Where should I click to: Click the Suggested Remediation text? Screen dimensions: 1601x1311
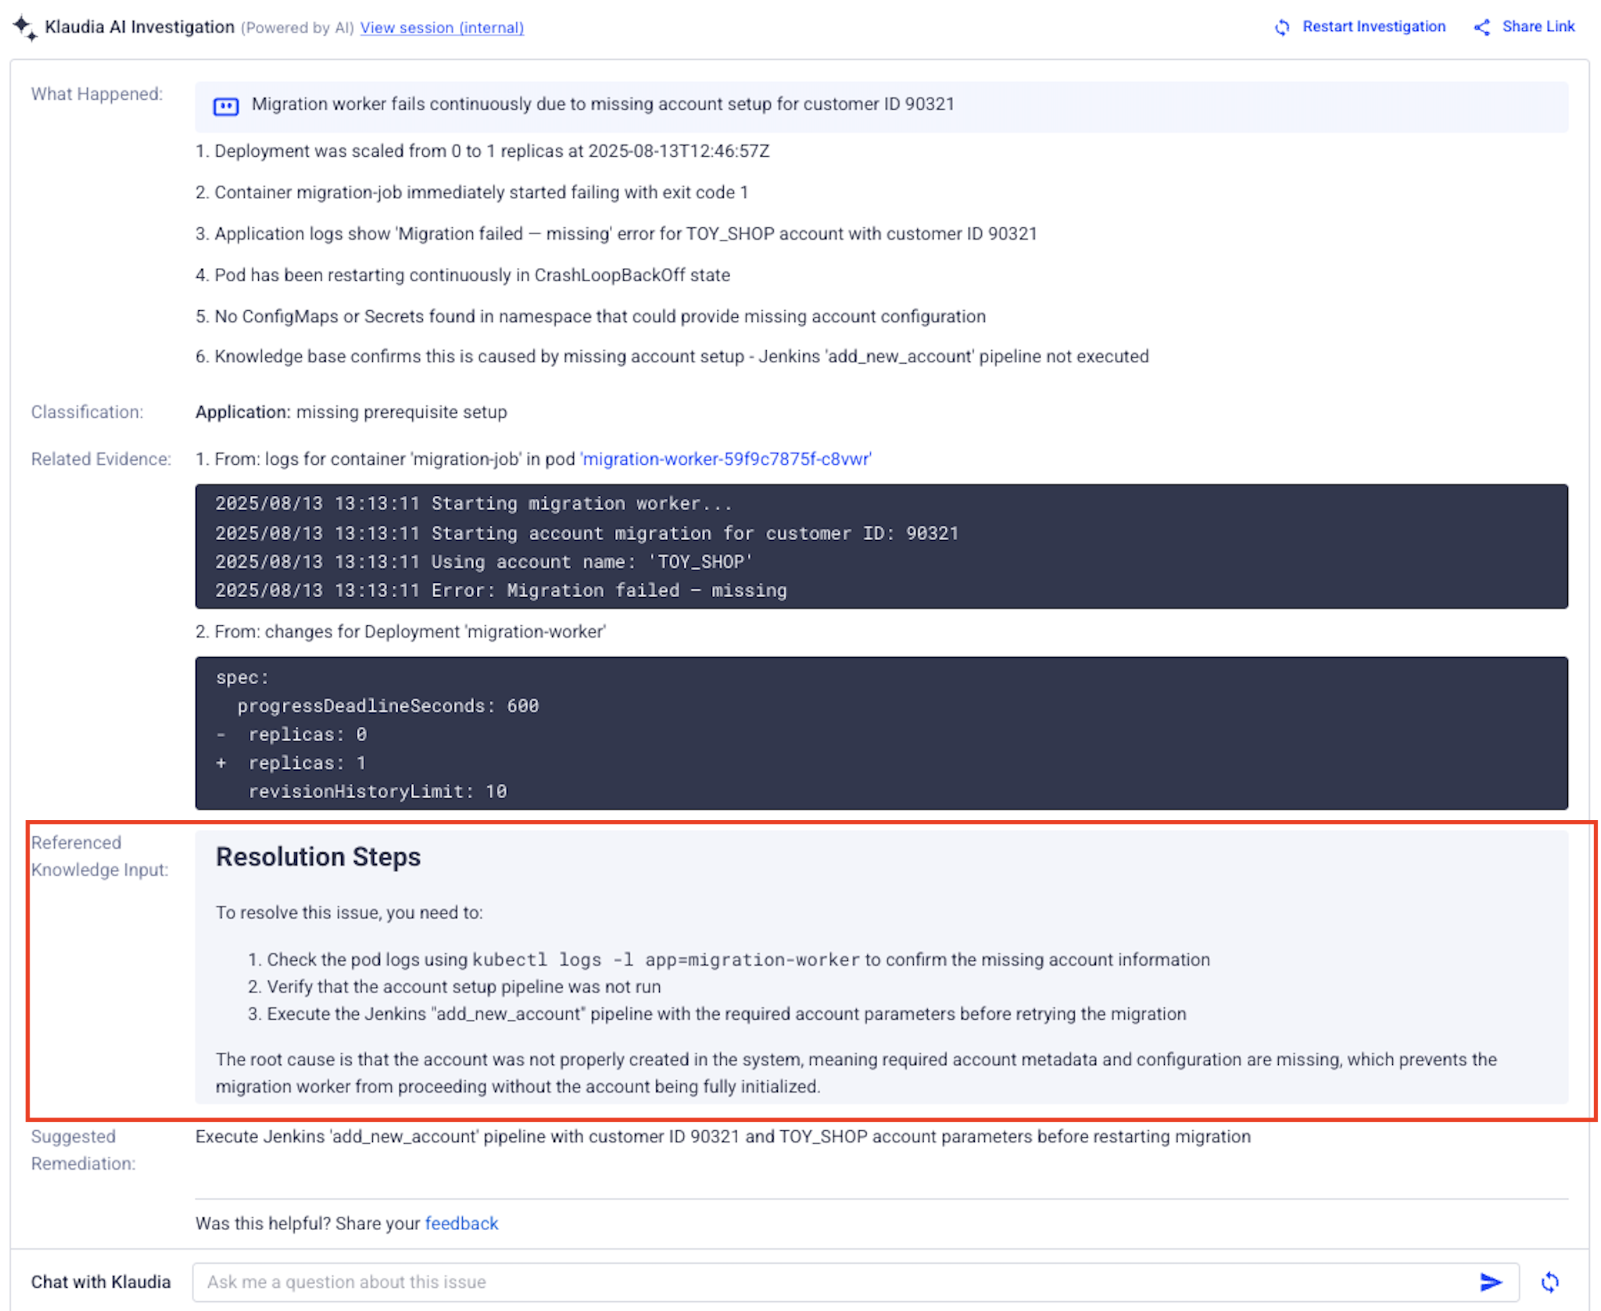click(x=722, y=1137)
